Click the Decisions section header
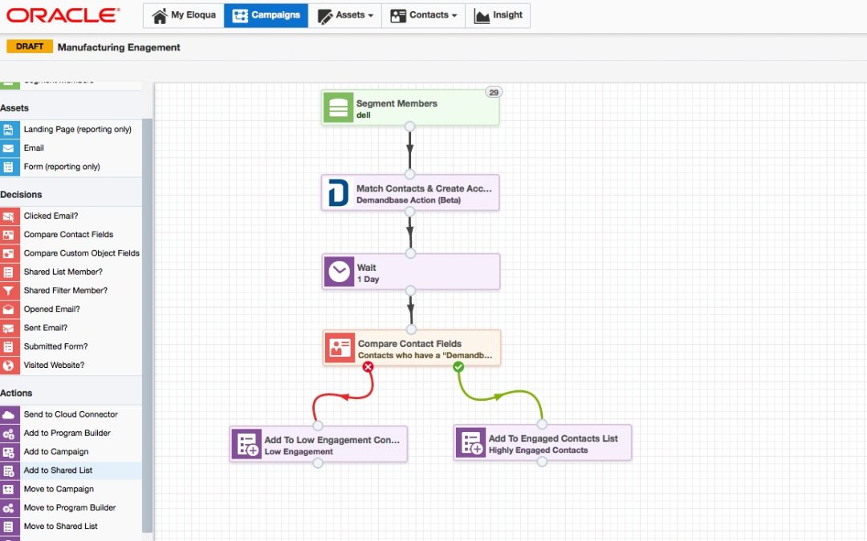Viewport: 867px width, 541px height. [x=21, y=195]
